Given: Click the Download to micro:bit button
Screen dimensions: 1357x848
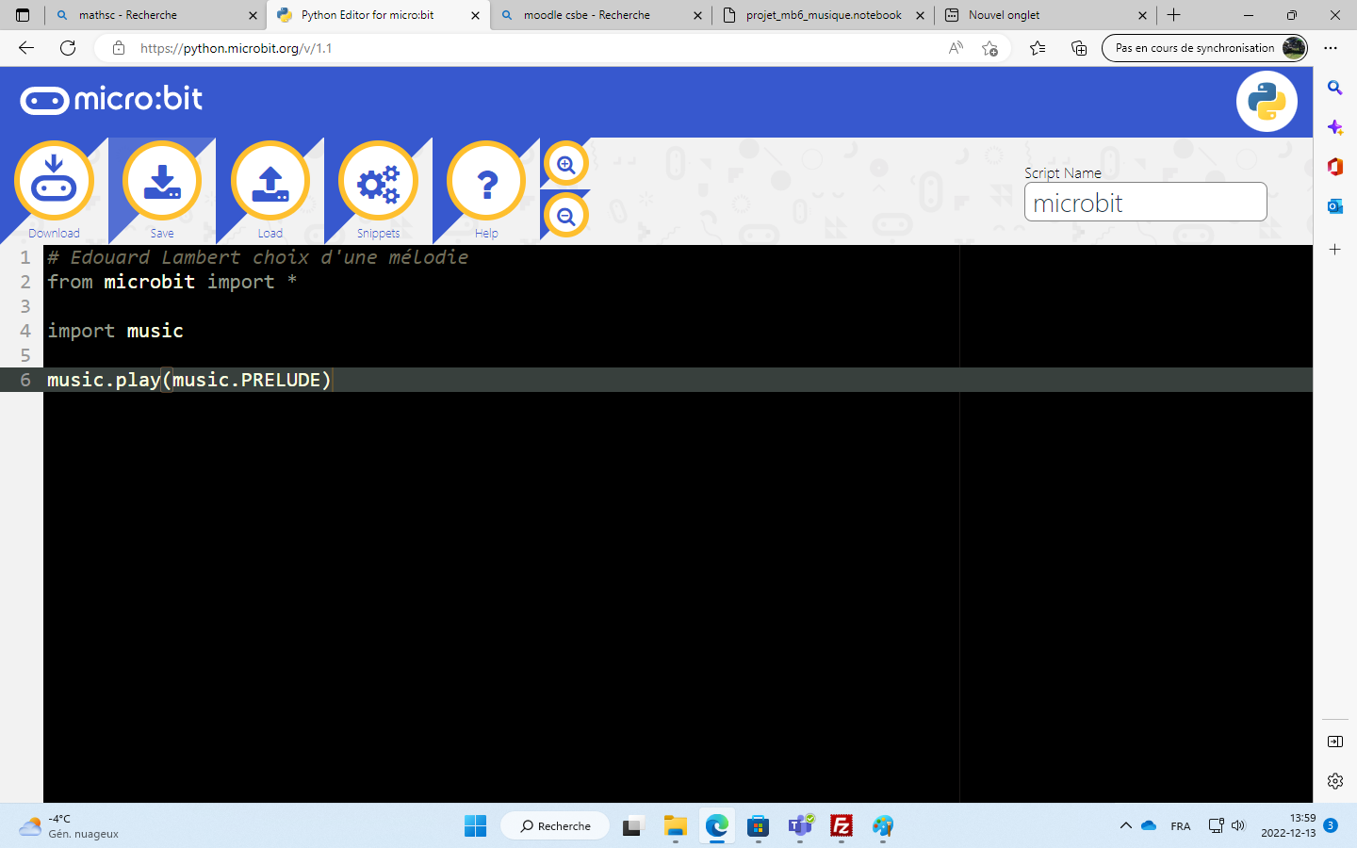Looking at the screenshot, I should 54,181.
